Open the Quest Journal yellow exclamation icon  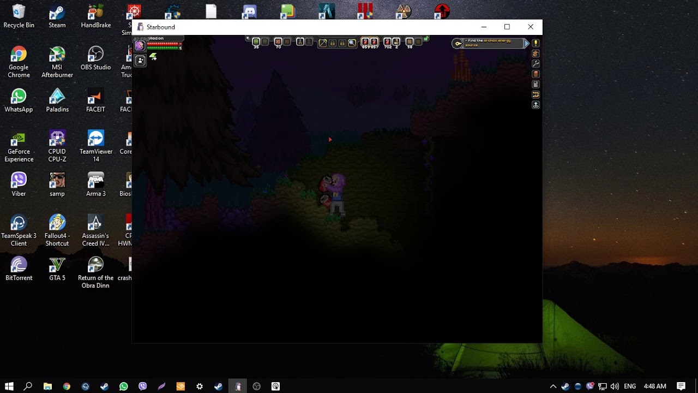[535, 43]
